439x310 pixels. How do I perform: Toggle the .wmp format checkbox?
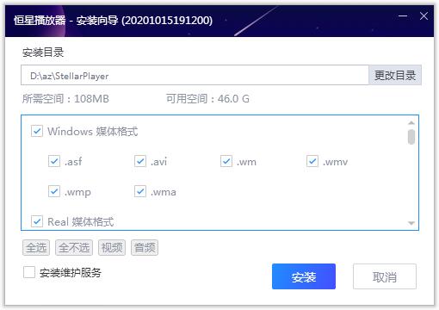click(54, 191)
